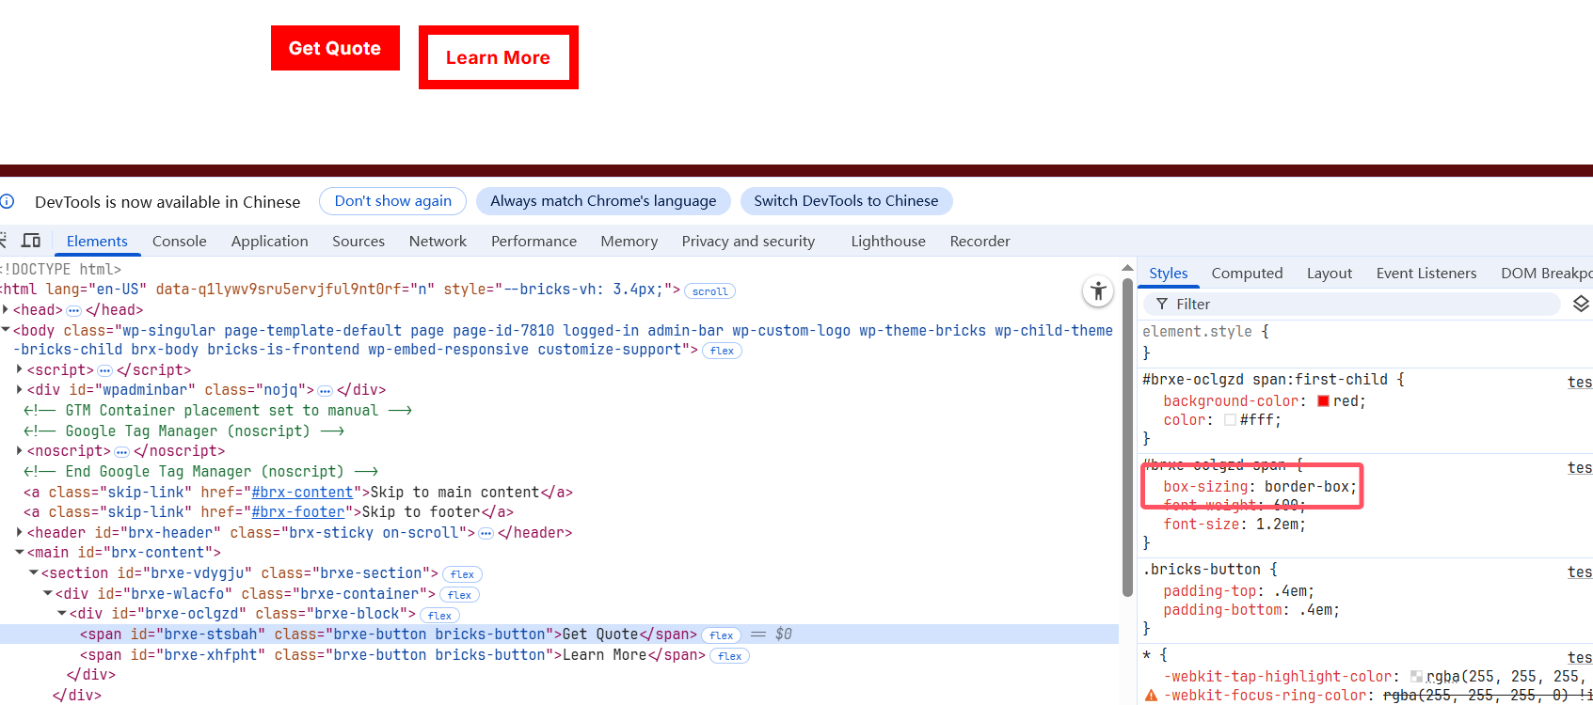The image size is (1593, 705).
Task: Click the floating accessibility icon
Action: tap(1097, 291)
